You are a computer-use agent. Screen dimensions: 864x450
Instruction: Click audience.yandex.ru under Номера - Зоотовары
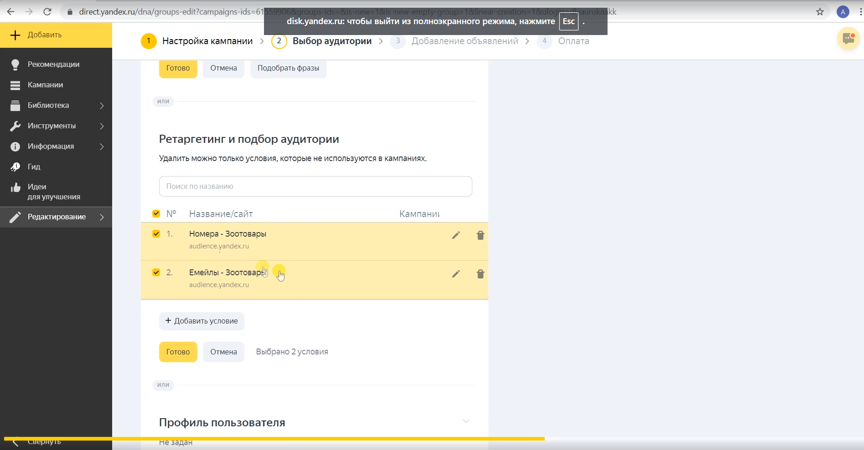(219, 246)
